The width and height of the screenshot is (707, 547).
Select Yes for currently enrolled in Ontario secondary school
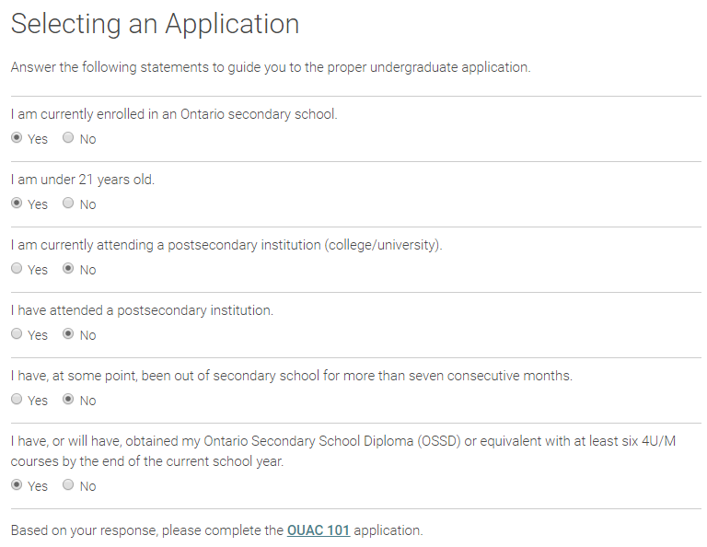coord(17,137)
